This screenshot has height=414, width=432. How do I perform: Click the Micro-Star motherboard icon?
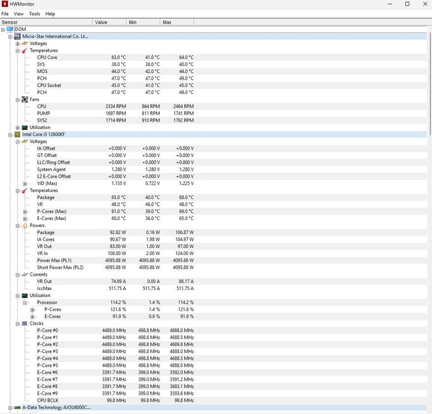[x=17, y=36]
